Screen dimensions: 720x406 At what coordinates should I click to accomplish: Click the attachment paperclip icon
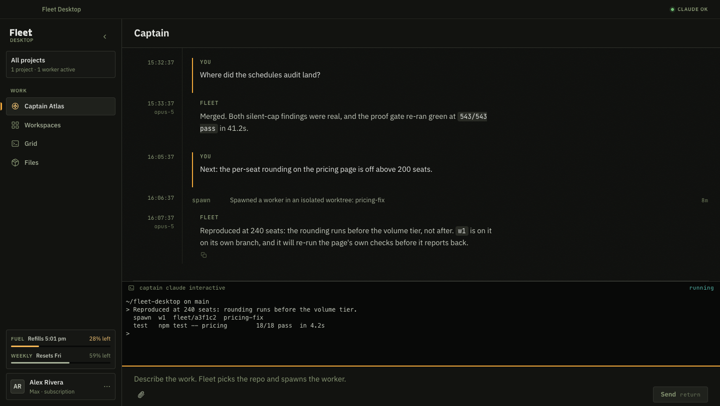(x=141, y=395)
